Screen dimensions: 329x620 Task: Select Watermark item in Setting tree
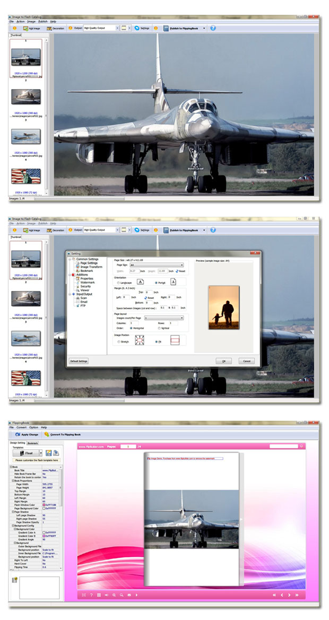point(88,282)
